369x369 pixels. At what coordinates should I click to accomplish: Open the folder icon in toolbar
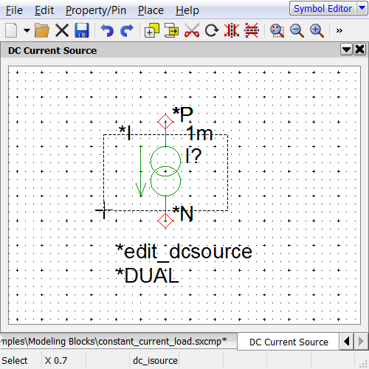(x=42, y=30)
